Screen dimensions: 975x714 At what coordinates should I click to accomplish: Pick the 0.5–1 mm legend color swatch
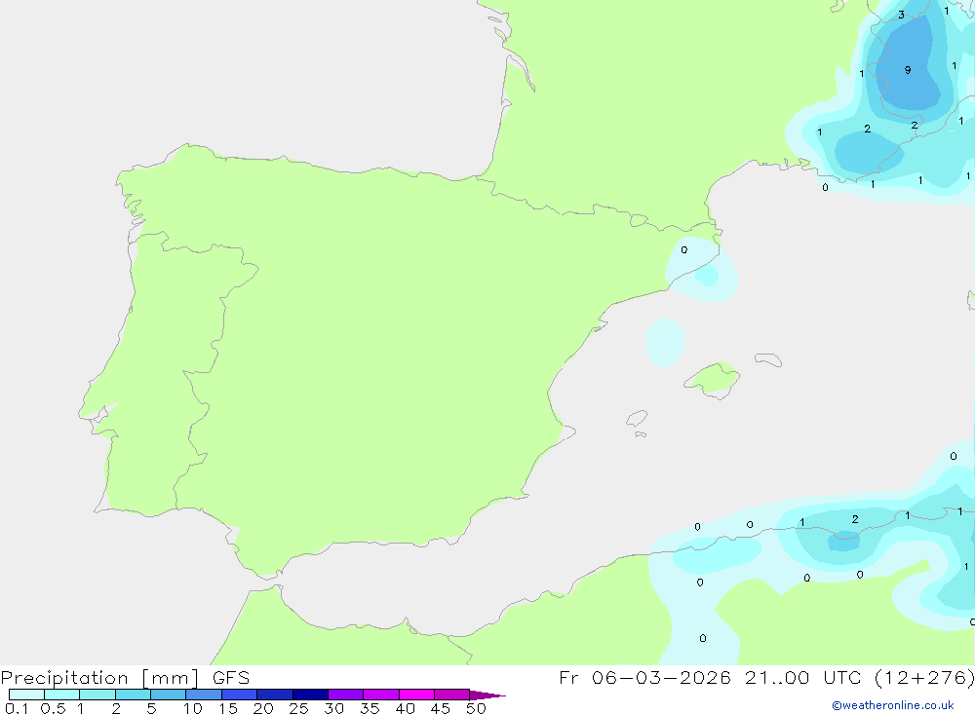[61, 695]
